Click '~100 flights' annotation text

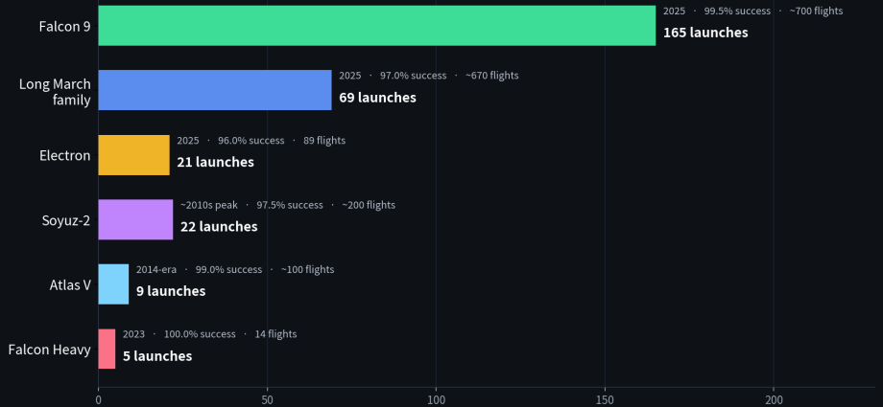307,269
